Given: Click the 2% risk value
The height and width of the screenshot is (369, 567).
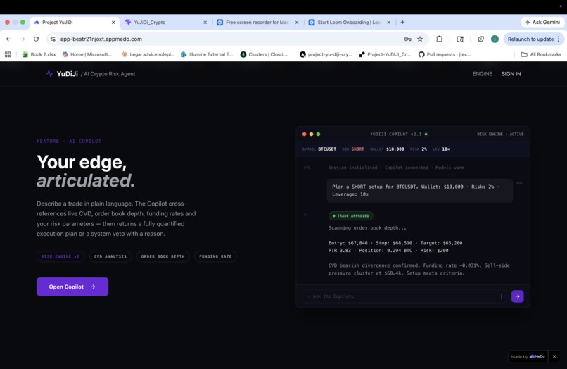Looking at the screenshot, I should (x=423, y=149).
